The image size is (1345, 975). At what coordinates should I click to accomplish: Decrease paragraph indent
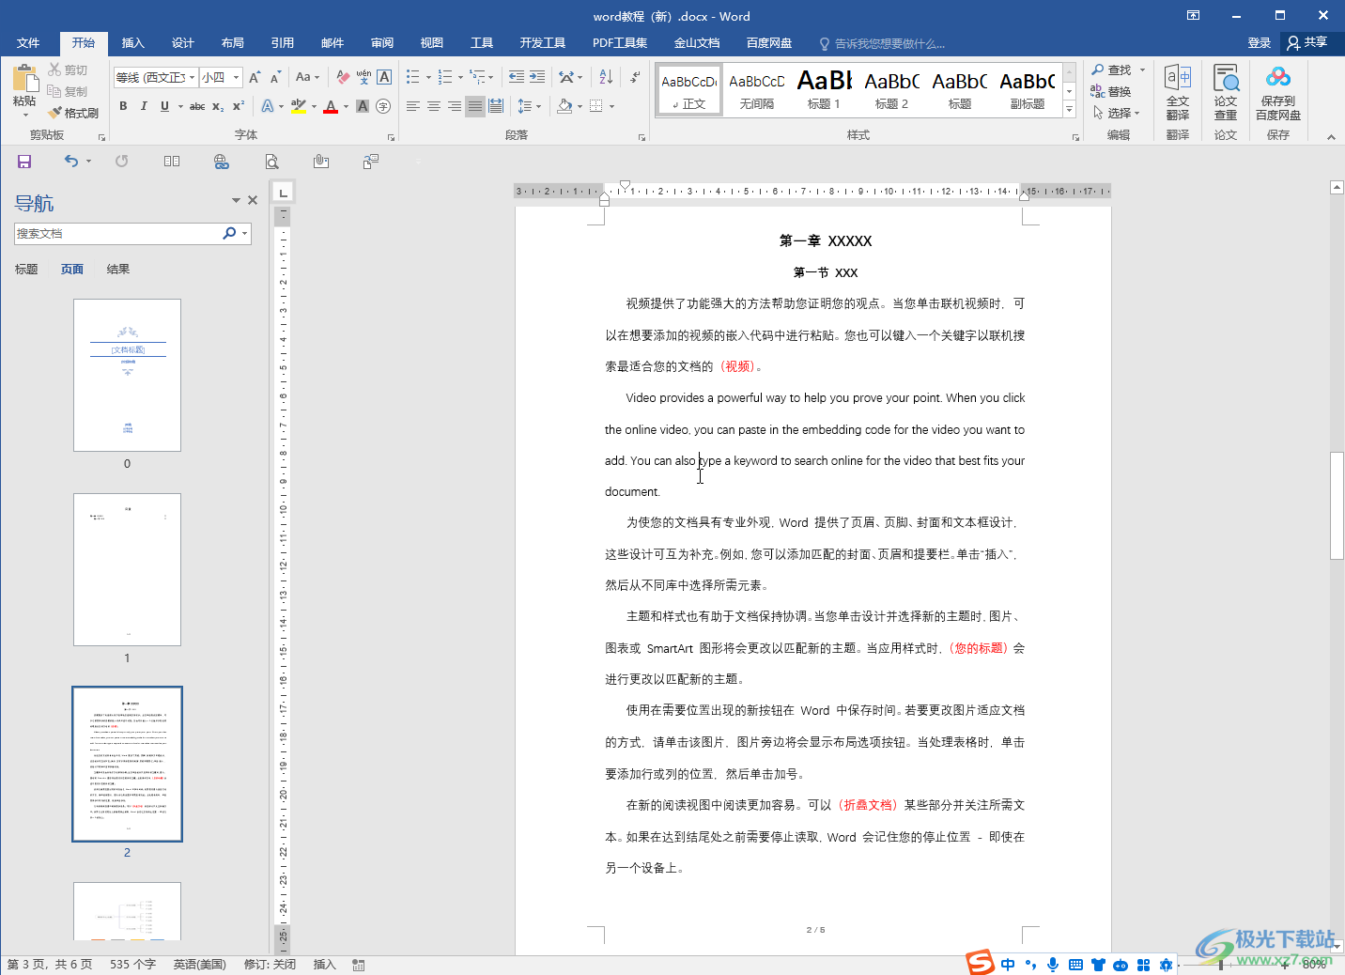[x=517, y=77]
